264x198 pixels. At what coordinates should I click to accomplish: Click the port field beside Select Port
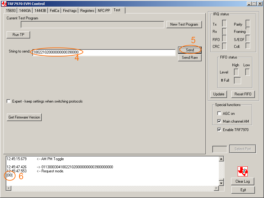219,149
